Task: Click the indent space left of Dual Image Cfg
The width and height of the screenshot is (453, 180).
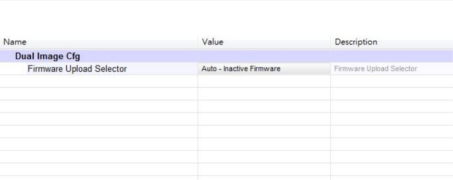Action: [7, 56]
